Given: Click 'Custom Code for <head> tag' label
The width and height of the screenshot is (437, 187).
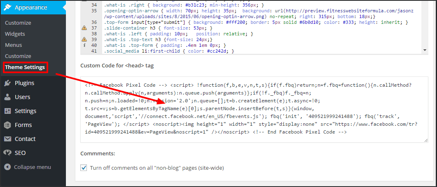Looking at the screenshot, I should click(x=117, y=66).
